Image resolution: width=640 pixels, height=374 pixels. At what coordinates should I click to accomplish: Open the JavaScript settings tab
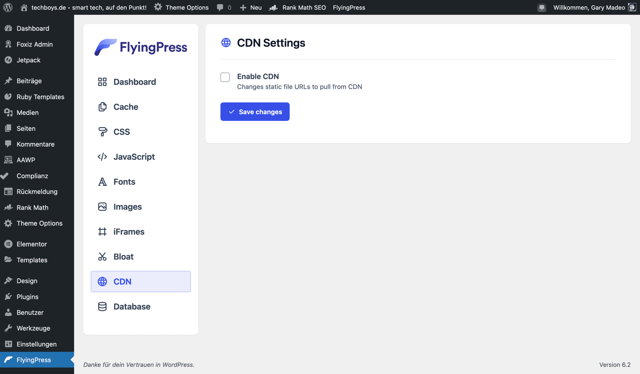pos(140,157)
